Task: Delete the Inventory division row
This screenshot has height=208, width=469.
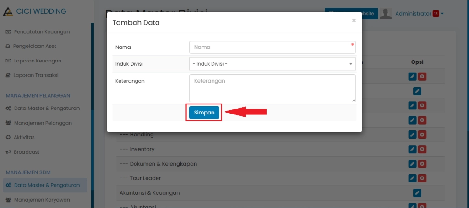Action: pos(422,149)
